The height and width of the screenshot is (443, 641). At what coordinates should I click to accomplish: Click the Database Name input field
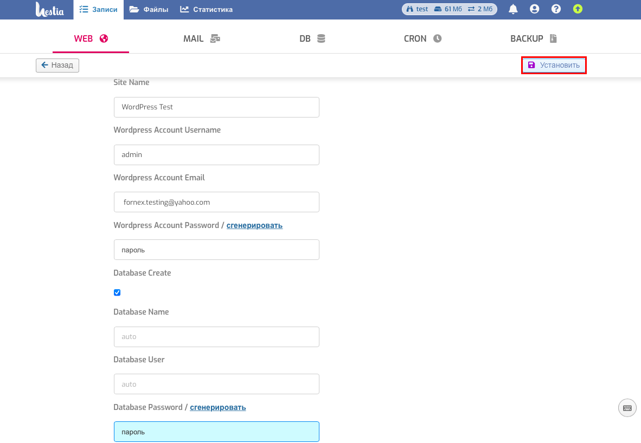click(216, 337)
